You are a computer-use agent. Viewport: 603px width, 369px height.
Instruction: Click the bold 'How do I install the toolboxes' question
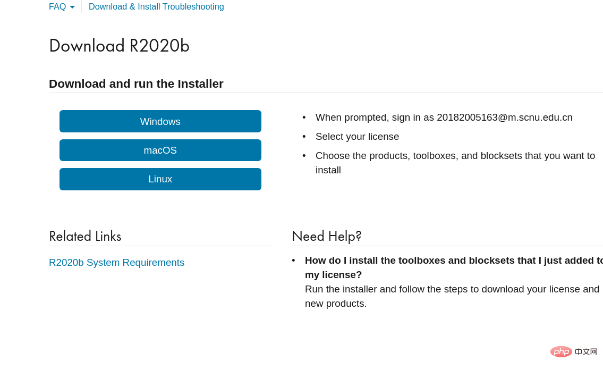[x=452, y=261]
